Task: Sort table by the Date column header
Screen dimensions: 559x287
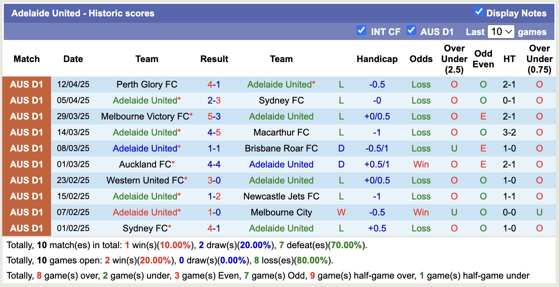Action: (x=73, y=59)
